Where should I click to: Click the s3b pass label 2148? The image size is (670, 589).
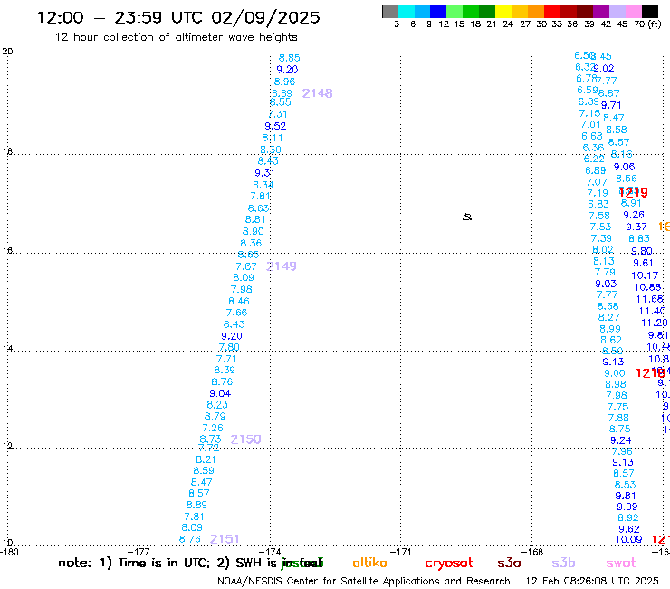point(317,93)
